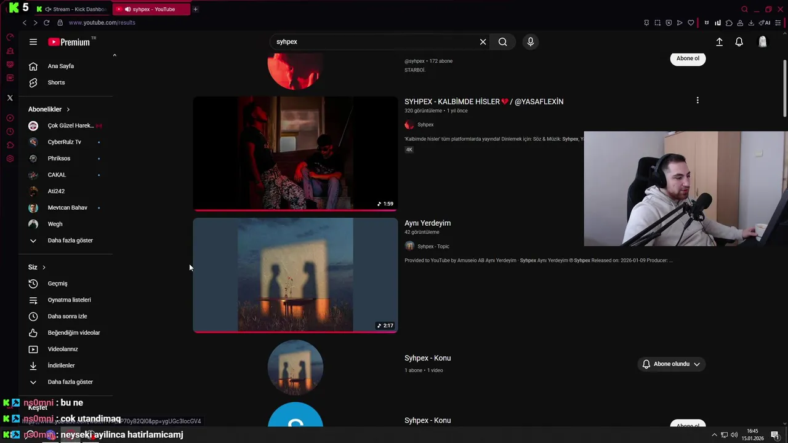The height and width of the screenshot is (443, 788).
Task: Click the pin icon in the address bar
Action: pos(646,23)
